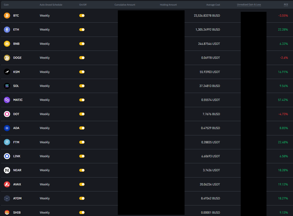The height and width of the screenshot is (216, 293).
Task: Disable the AVAX auto-invest switch
Action: tap(82, 184)
